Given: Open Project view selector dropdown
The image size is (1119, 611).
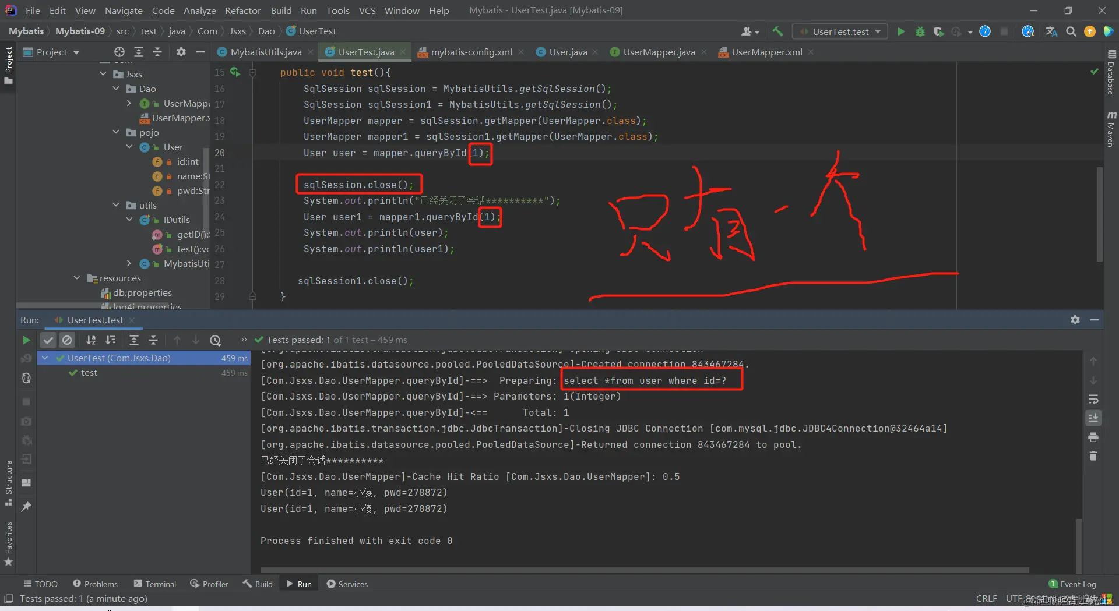Looking at the screenshot, I should [x=51, y=52].
